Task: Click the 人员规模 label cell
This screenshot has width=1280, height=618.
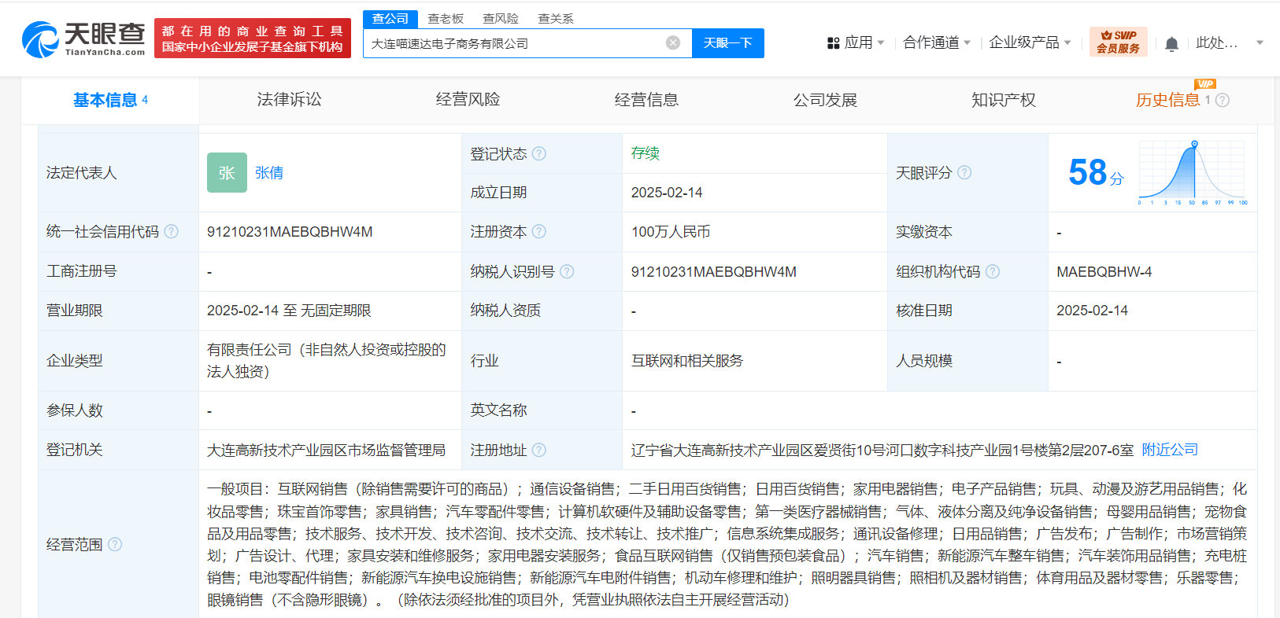Action: click(967, 361)
